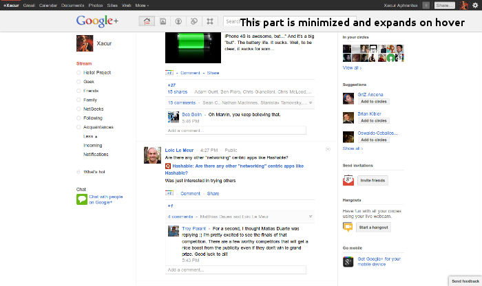Click the profile avatar in the top bar
482x286 pixels.
tap(463, 5)
